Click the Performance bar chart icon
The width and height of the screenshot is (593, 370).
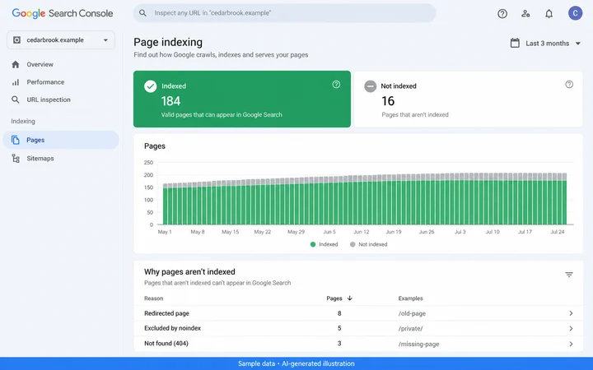coord(16,82)
